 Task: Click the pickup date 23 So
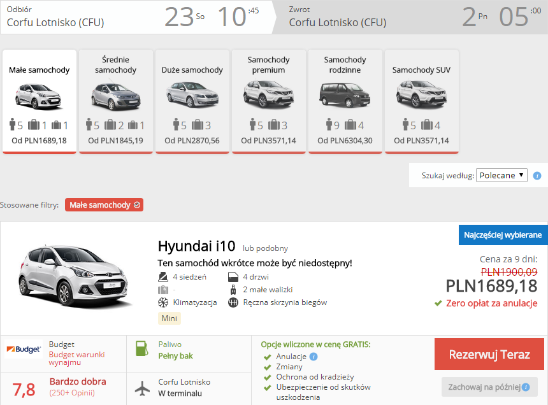point(185,17)
